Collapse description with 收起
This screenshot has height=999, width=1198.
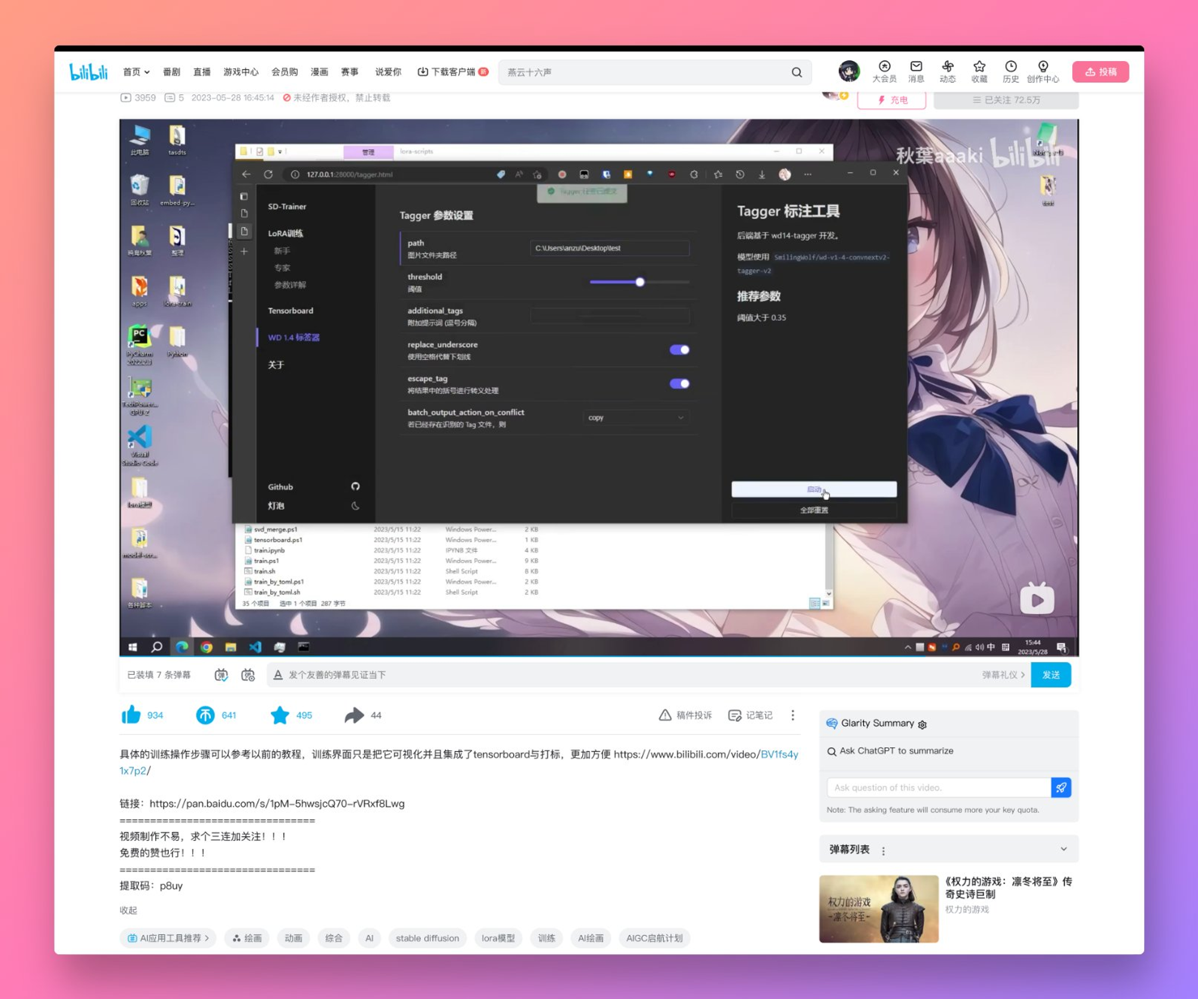128,910
